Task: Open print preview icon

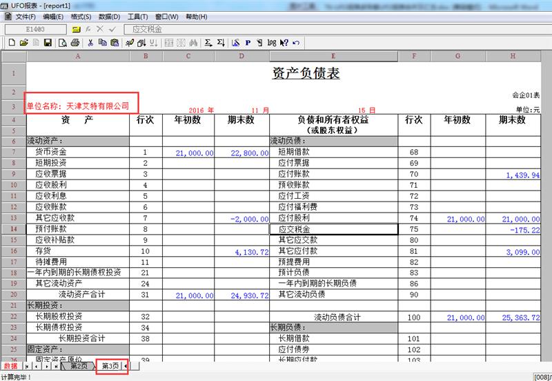Action: 63,43
